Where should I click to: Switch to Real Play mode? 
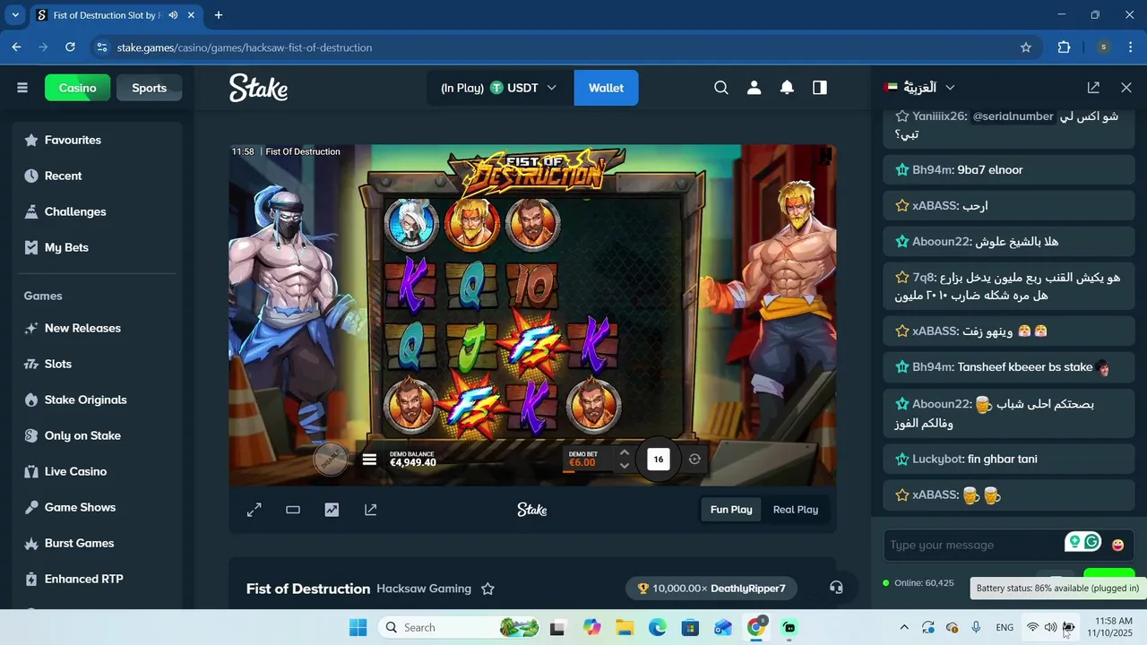tap(796, 510)
